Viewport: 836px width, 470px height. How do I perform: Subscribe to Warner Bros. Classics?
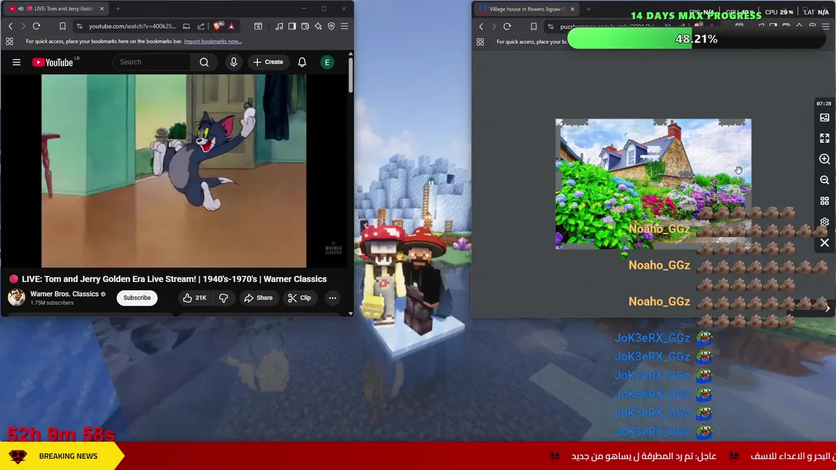(137, 298)
